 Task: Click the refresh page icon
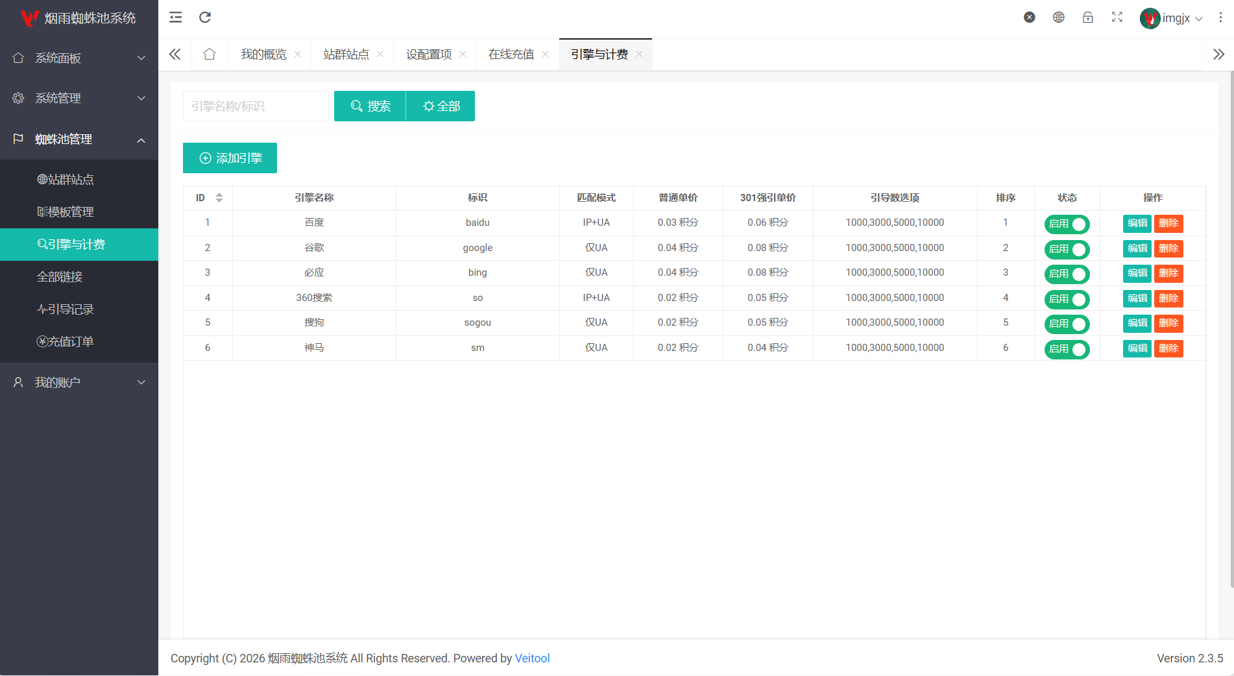(205, 18)
